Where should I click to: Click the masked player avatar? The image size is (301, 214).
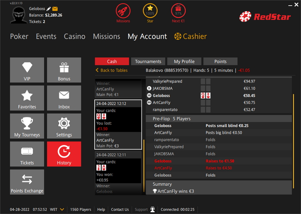[18, 15]
